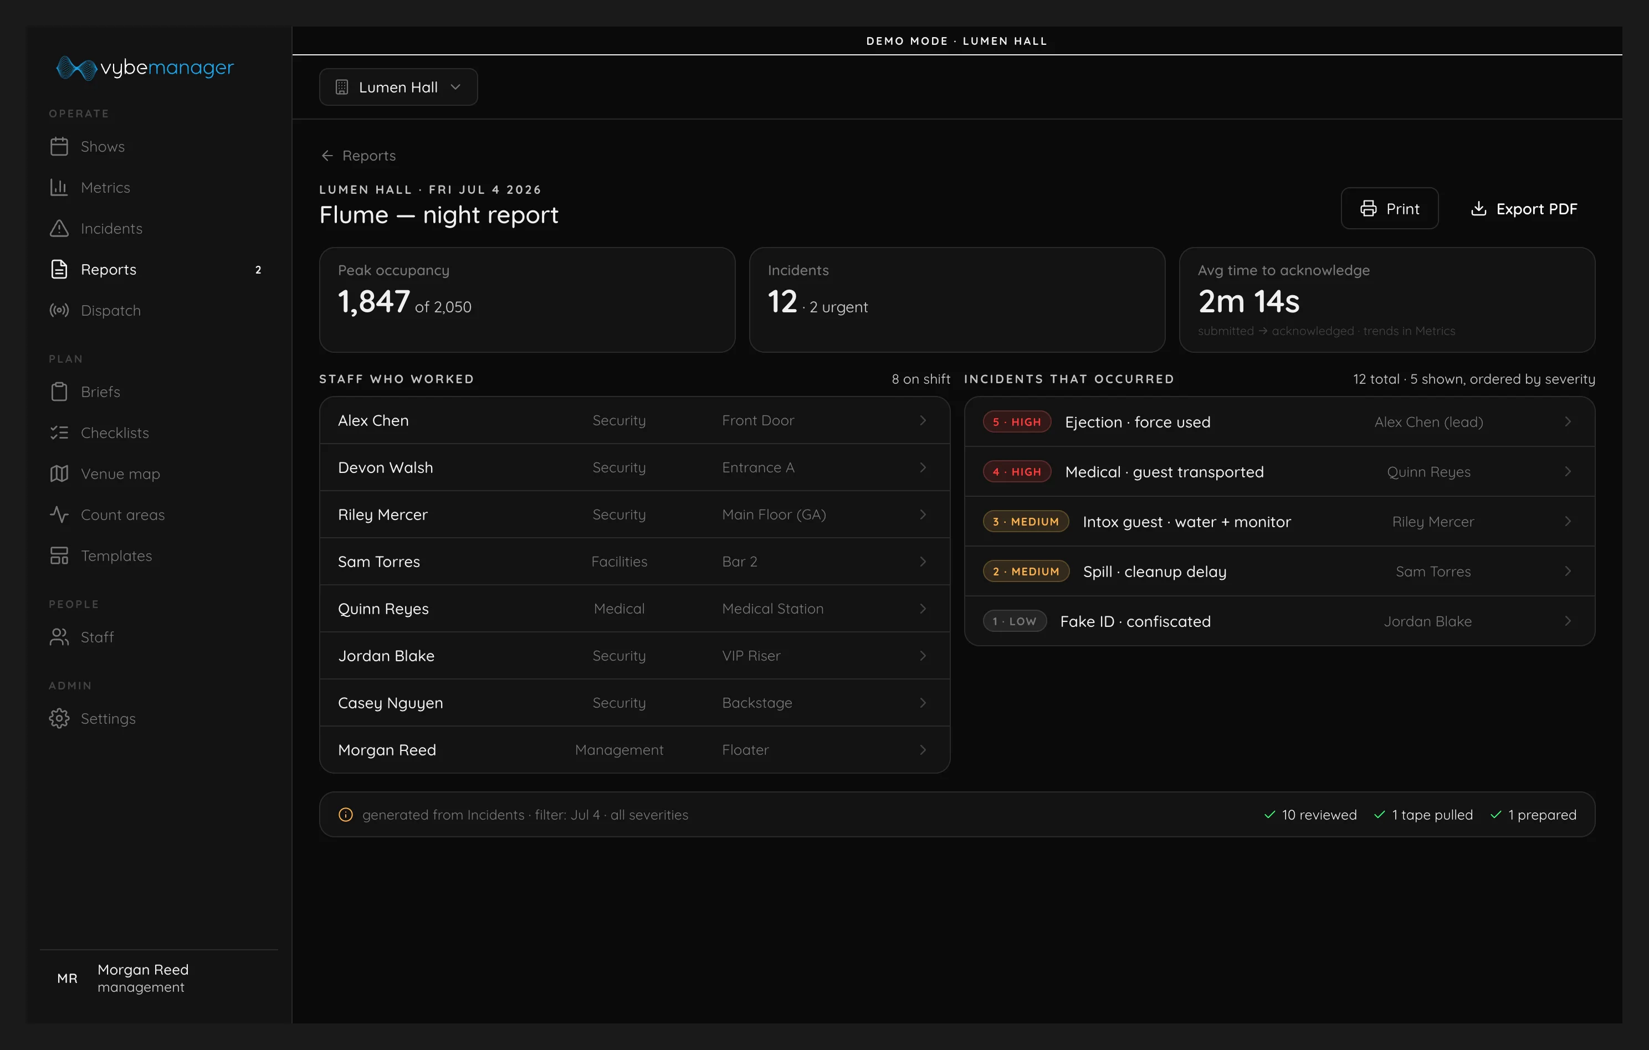Click the Dispatch broadcast icon

59,311
